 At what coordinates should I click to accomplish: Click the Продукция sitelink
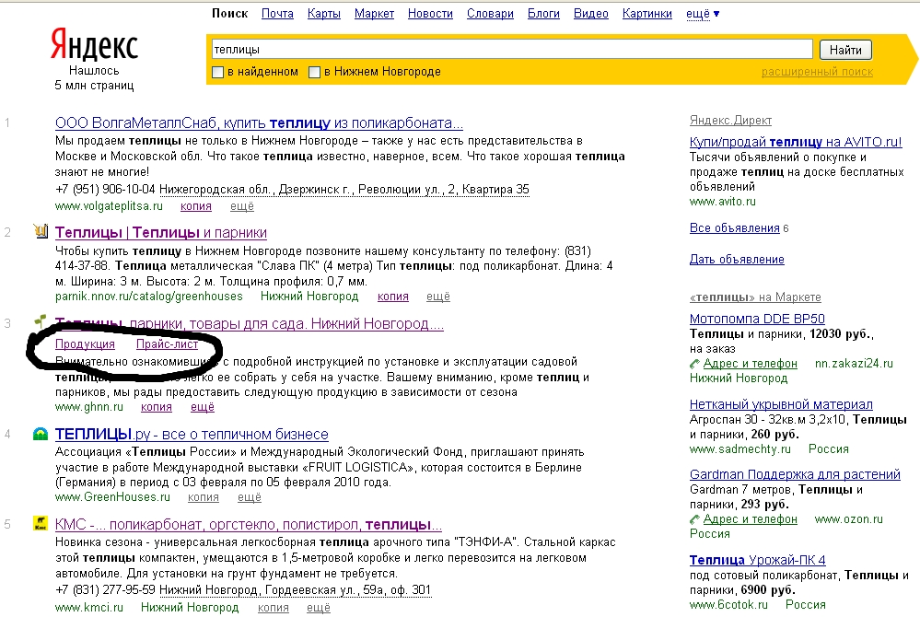click(x=85, y=344)
